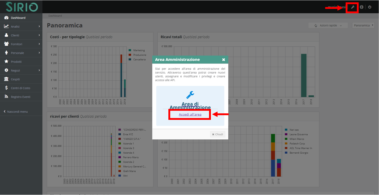Expand the Negozi sidebar section
This screenshot has height=195, width=379.
(x=39, y=70)
